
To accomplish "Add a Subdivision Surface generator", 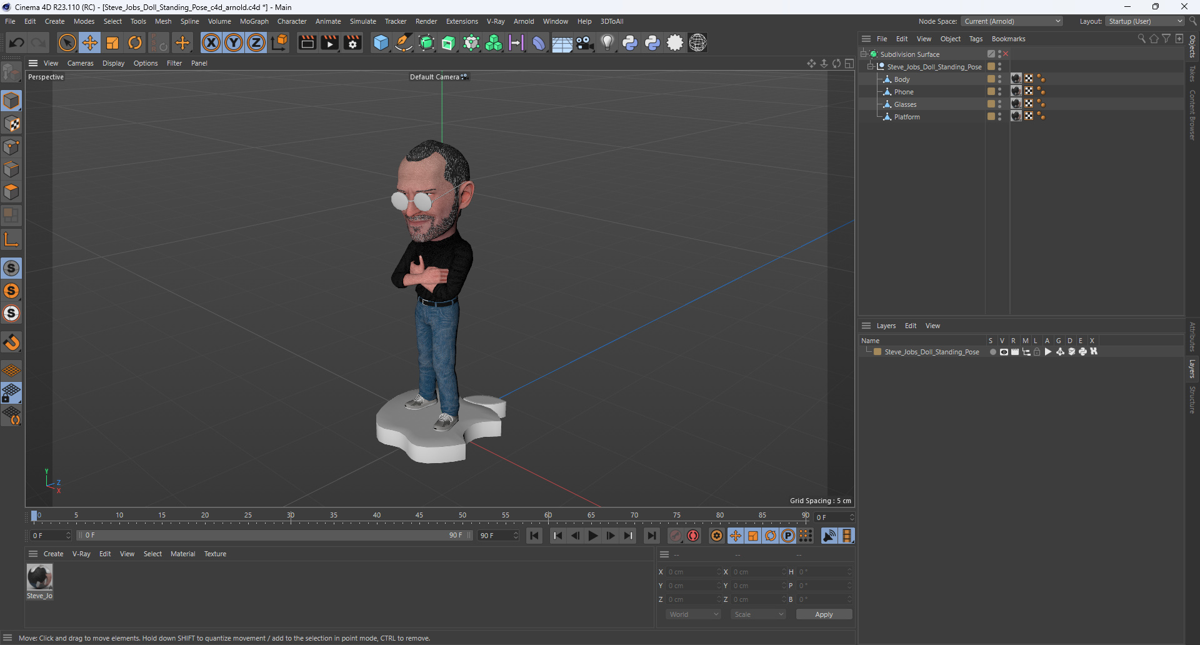I will coord(426,42).
